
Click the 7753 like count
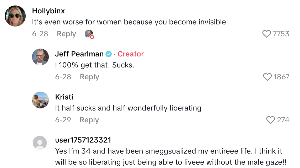click(x=281, y=34)
